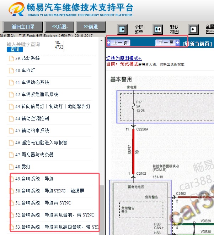Viewport: 214px width, 235px height.
Task: Go to next page with 下一页
Action: click(x=167, y=43)
